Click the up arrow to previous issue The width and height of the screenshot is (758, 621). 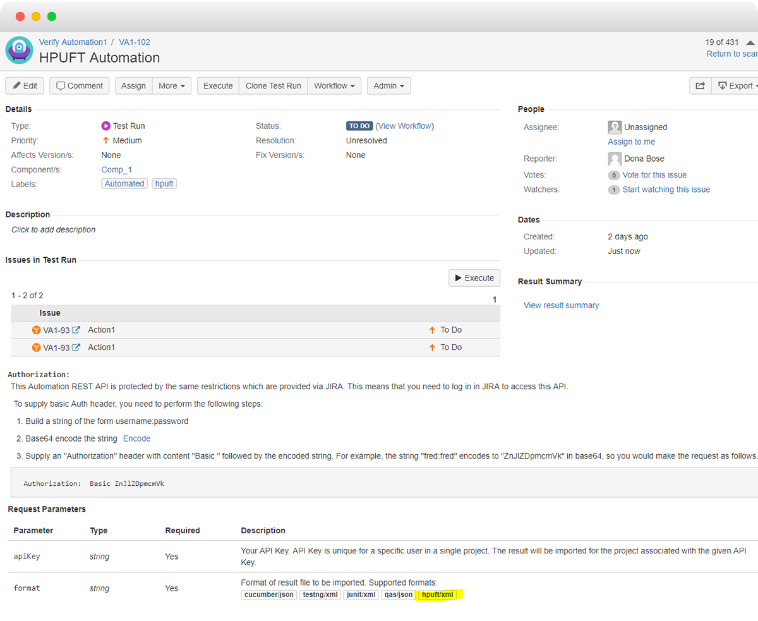750,42
